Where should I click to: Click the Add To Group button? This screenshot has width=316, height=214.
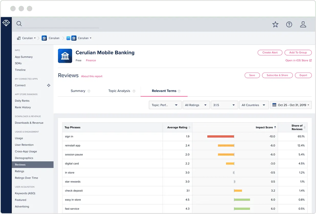coord(298,52)
